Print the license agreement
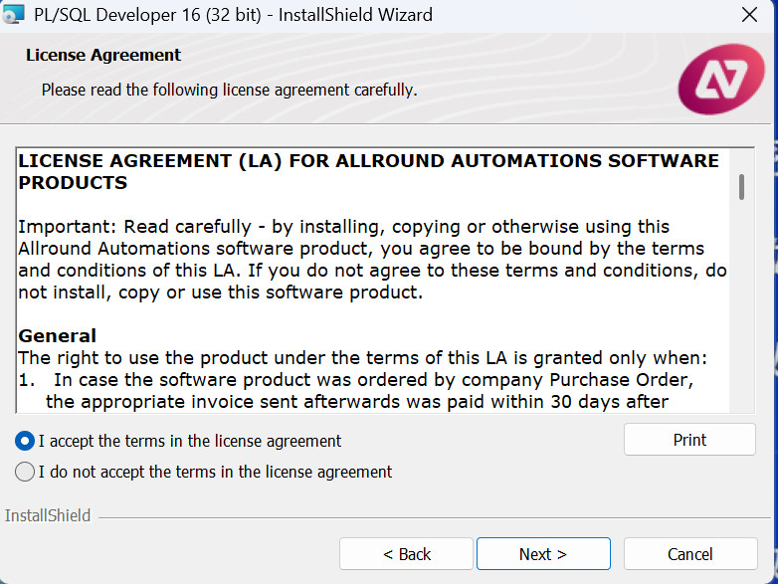The height and width of the screenshot is (584, 778). (689, 440)
